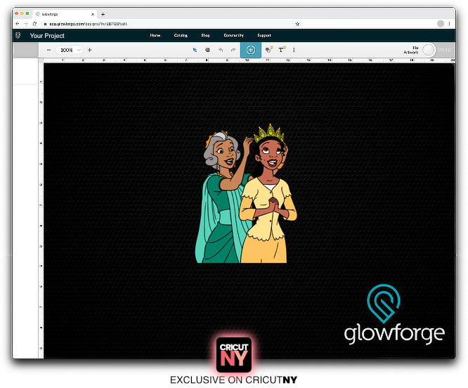
Task: Click the princess artwork on the canvas
Action: pos(246,194)
